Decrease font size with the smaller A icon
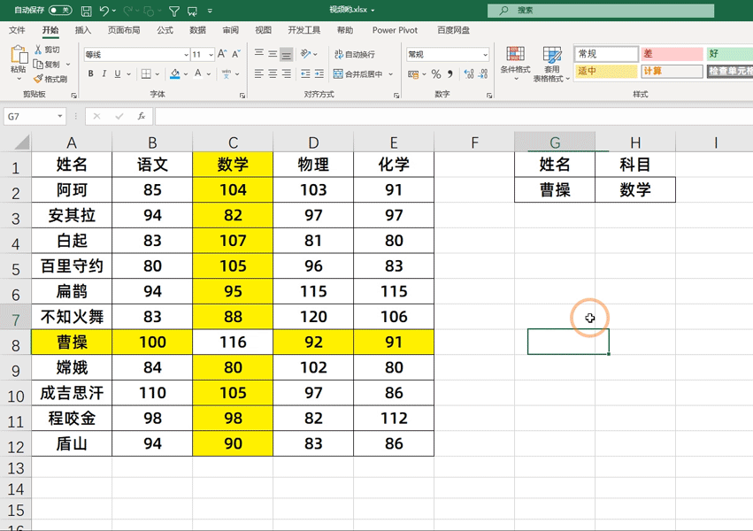Image resolution: width=753 pixels, height=531 pixels. [x=235, y=54]
